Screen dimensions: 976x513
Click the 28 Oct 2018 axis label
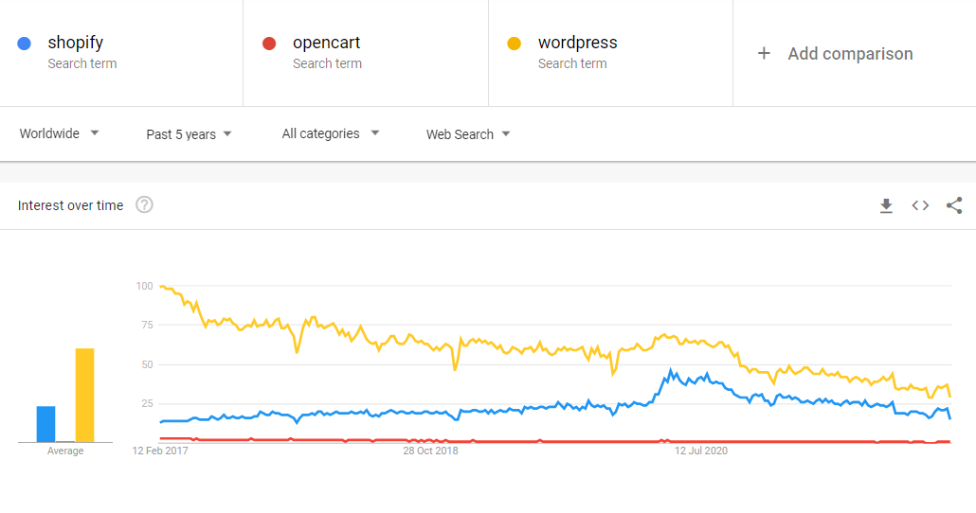pos(430,451)
